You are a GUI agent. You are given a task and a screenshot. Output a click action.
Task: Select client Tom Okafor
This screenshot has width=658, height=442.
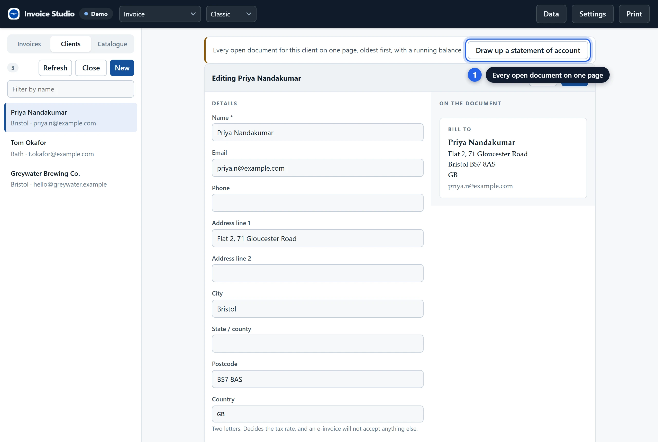[71, 148]
